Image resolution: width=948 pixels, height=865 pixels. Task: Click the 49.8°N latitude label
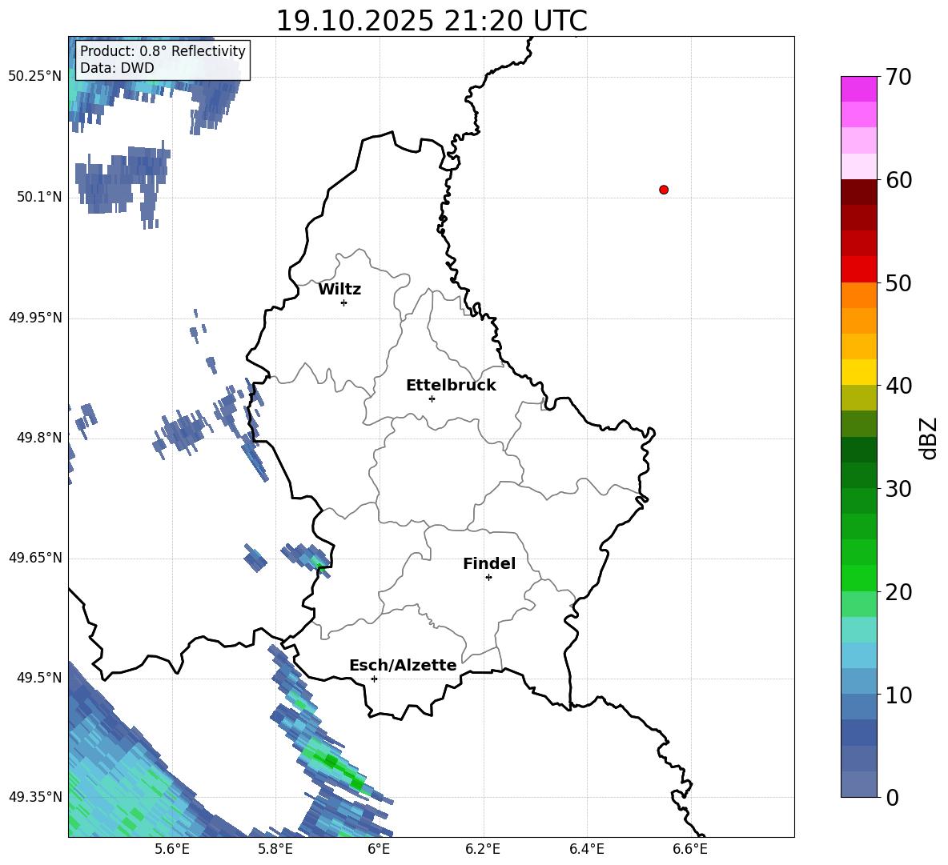tap(39, 438)
